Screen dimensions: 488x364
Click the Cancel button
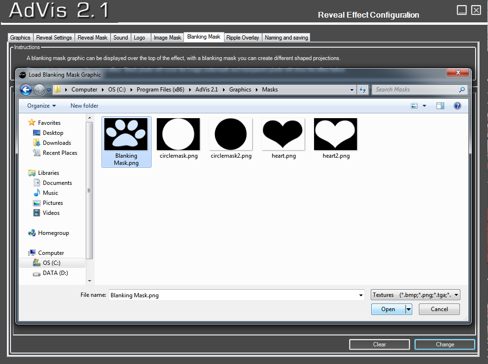tap(439, 309)
